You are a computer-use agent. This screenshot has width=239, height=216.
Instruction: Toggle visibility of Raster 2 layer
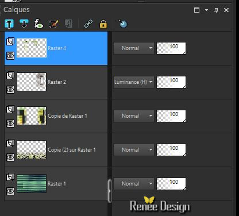pos(10,90)
